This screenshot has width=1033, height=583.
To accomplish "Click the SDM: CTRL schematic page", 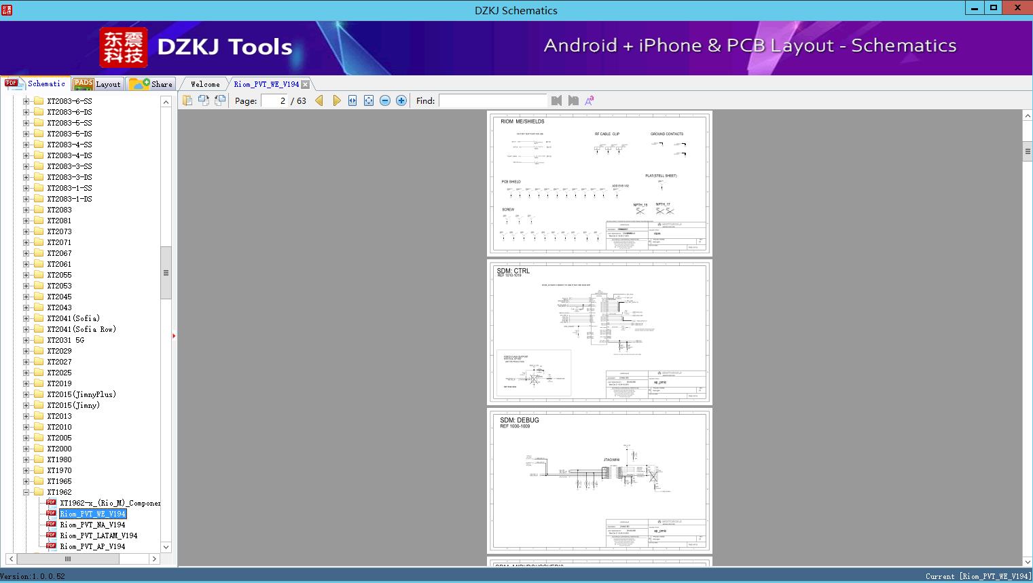I will 600,332.
